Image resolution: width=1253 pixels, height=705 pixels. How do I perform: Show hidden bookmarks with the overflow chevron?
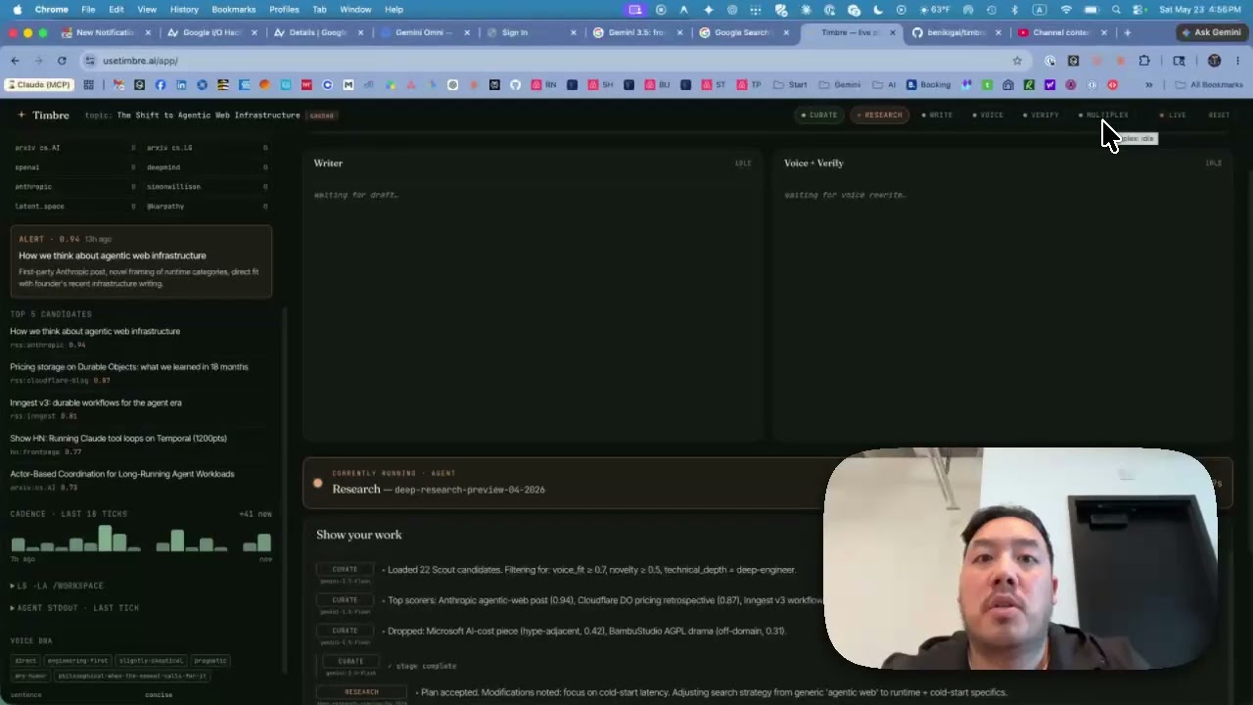[1149, 85]
